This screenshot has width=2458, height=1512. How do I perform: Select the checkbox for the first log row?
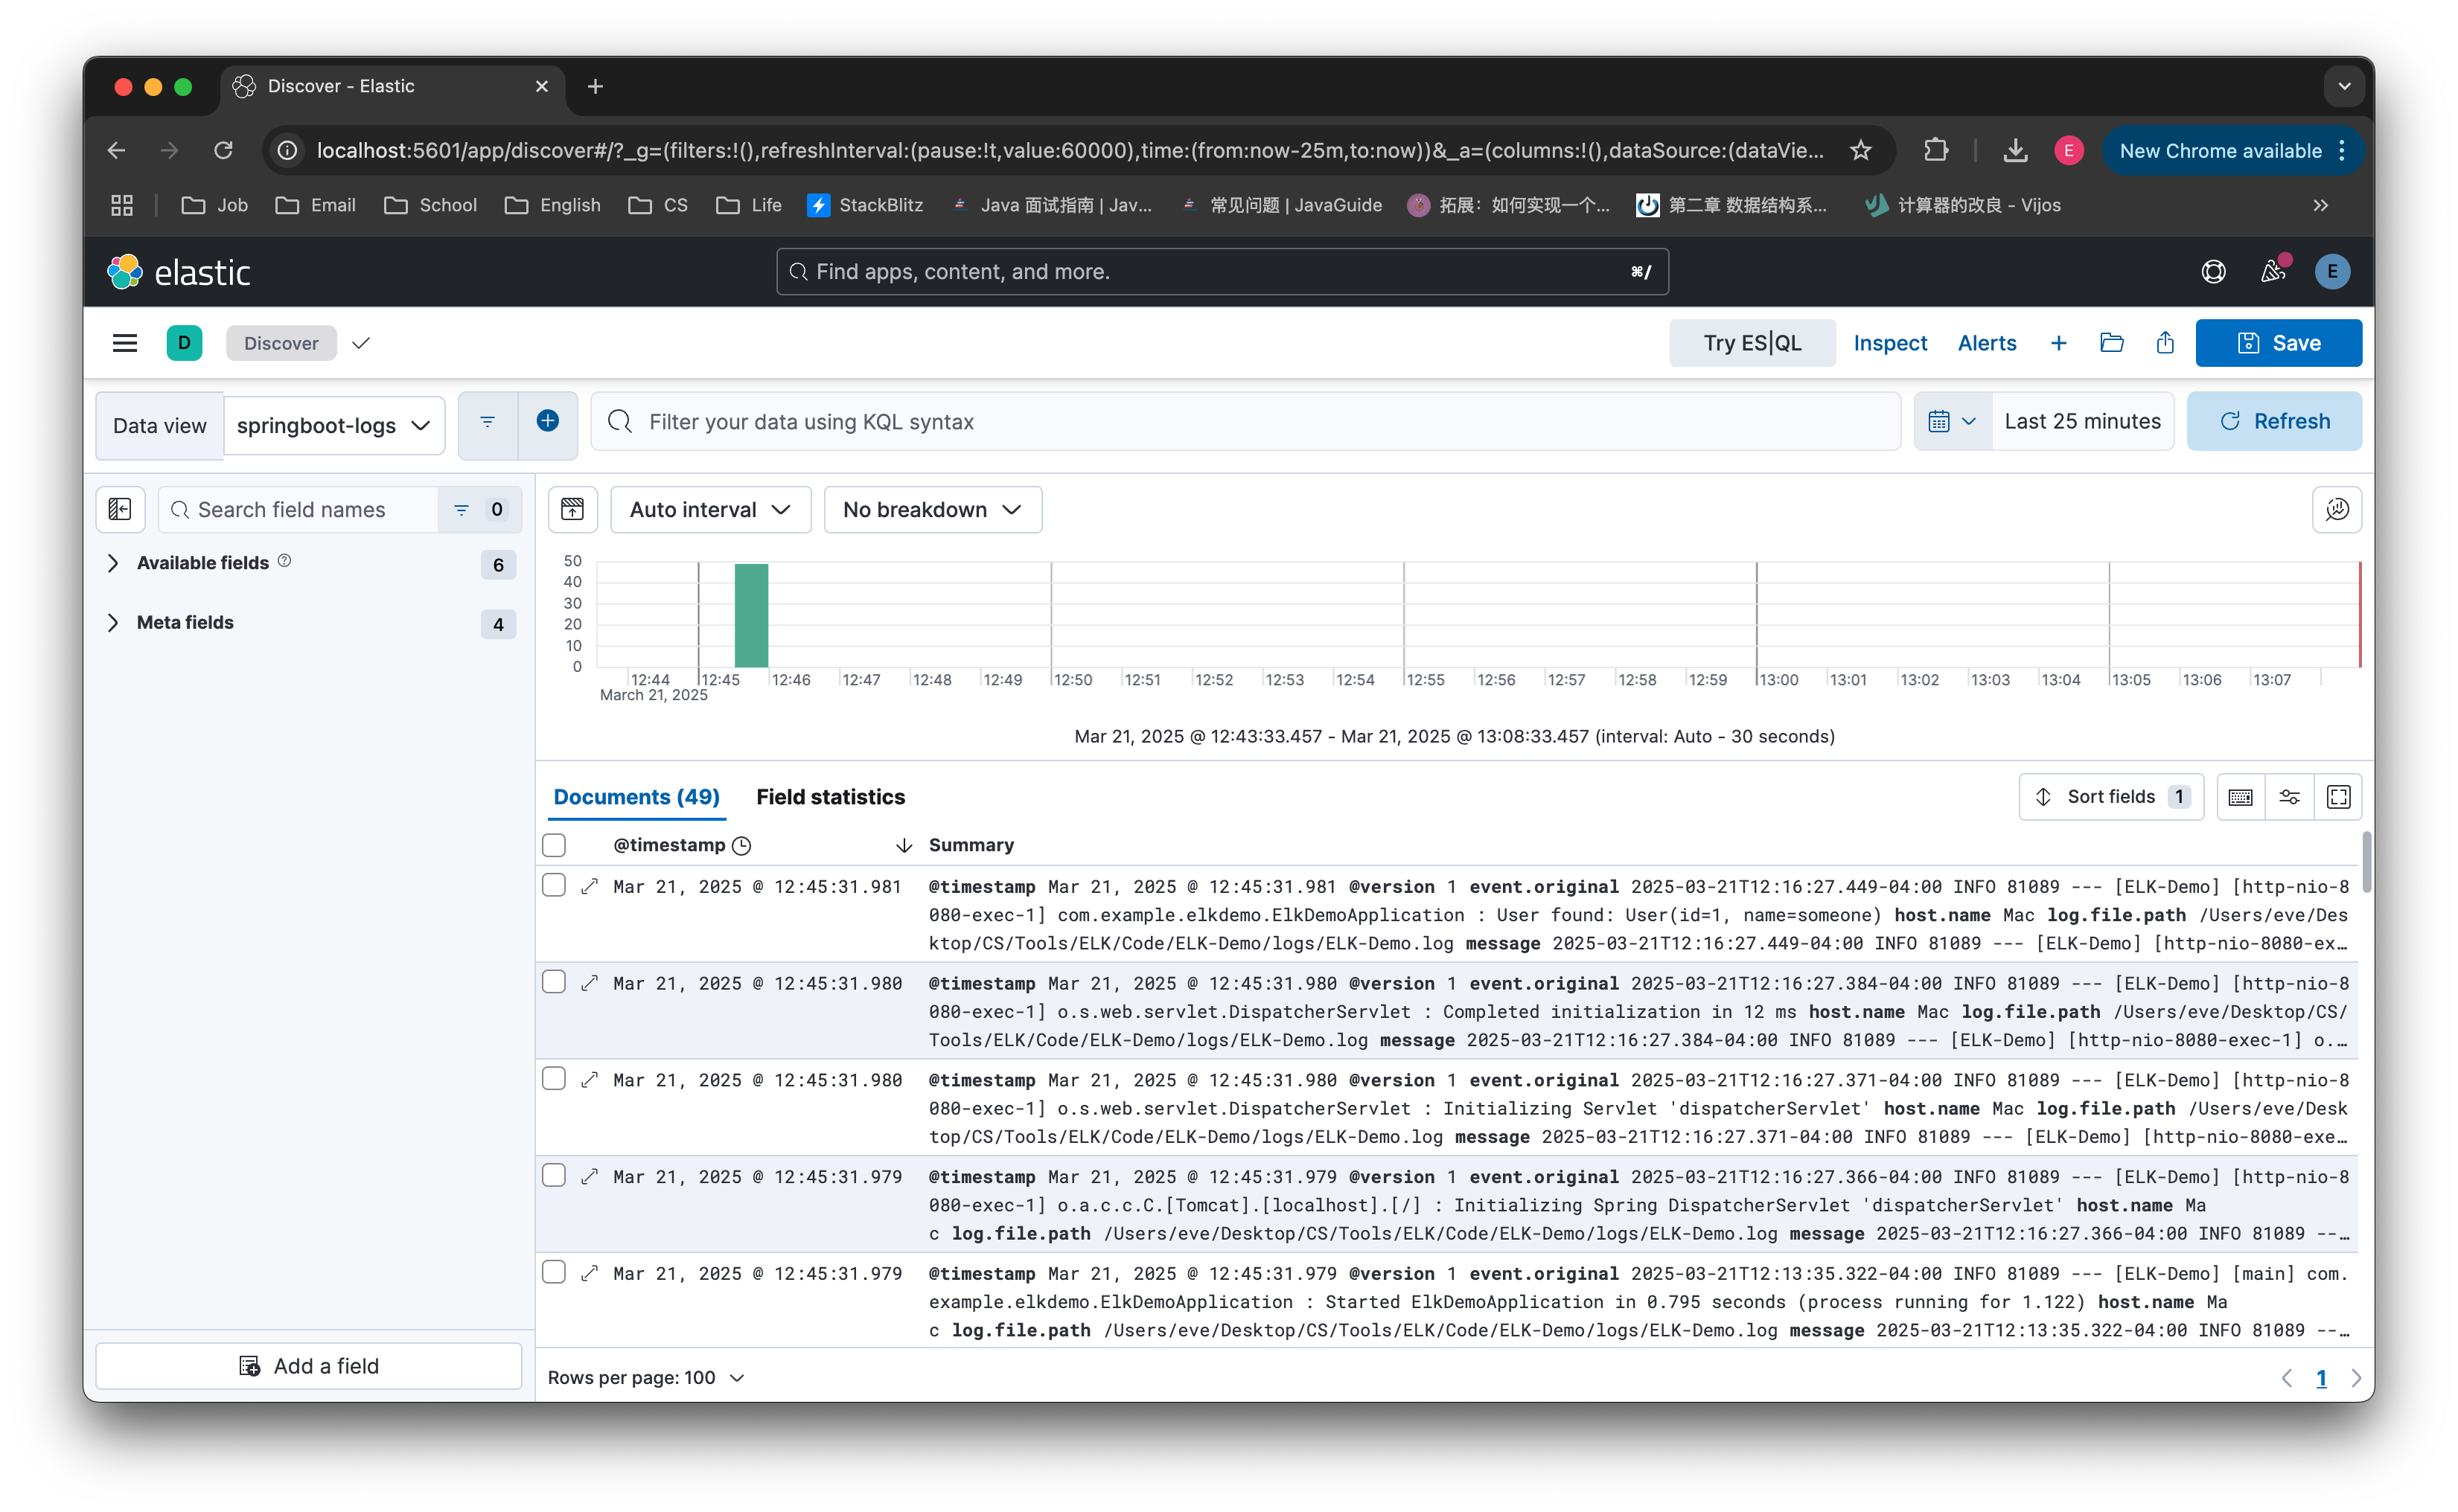(x=553, y=885)
